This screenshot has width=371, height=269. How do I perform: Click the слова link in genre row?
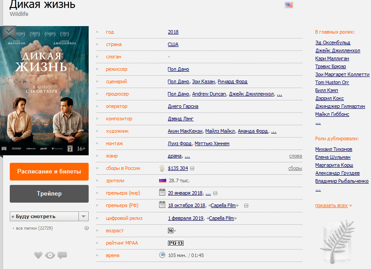(x=296, y=156)
